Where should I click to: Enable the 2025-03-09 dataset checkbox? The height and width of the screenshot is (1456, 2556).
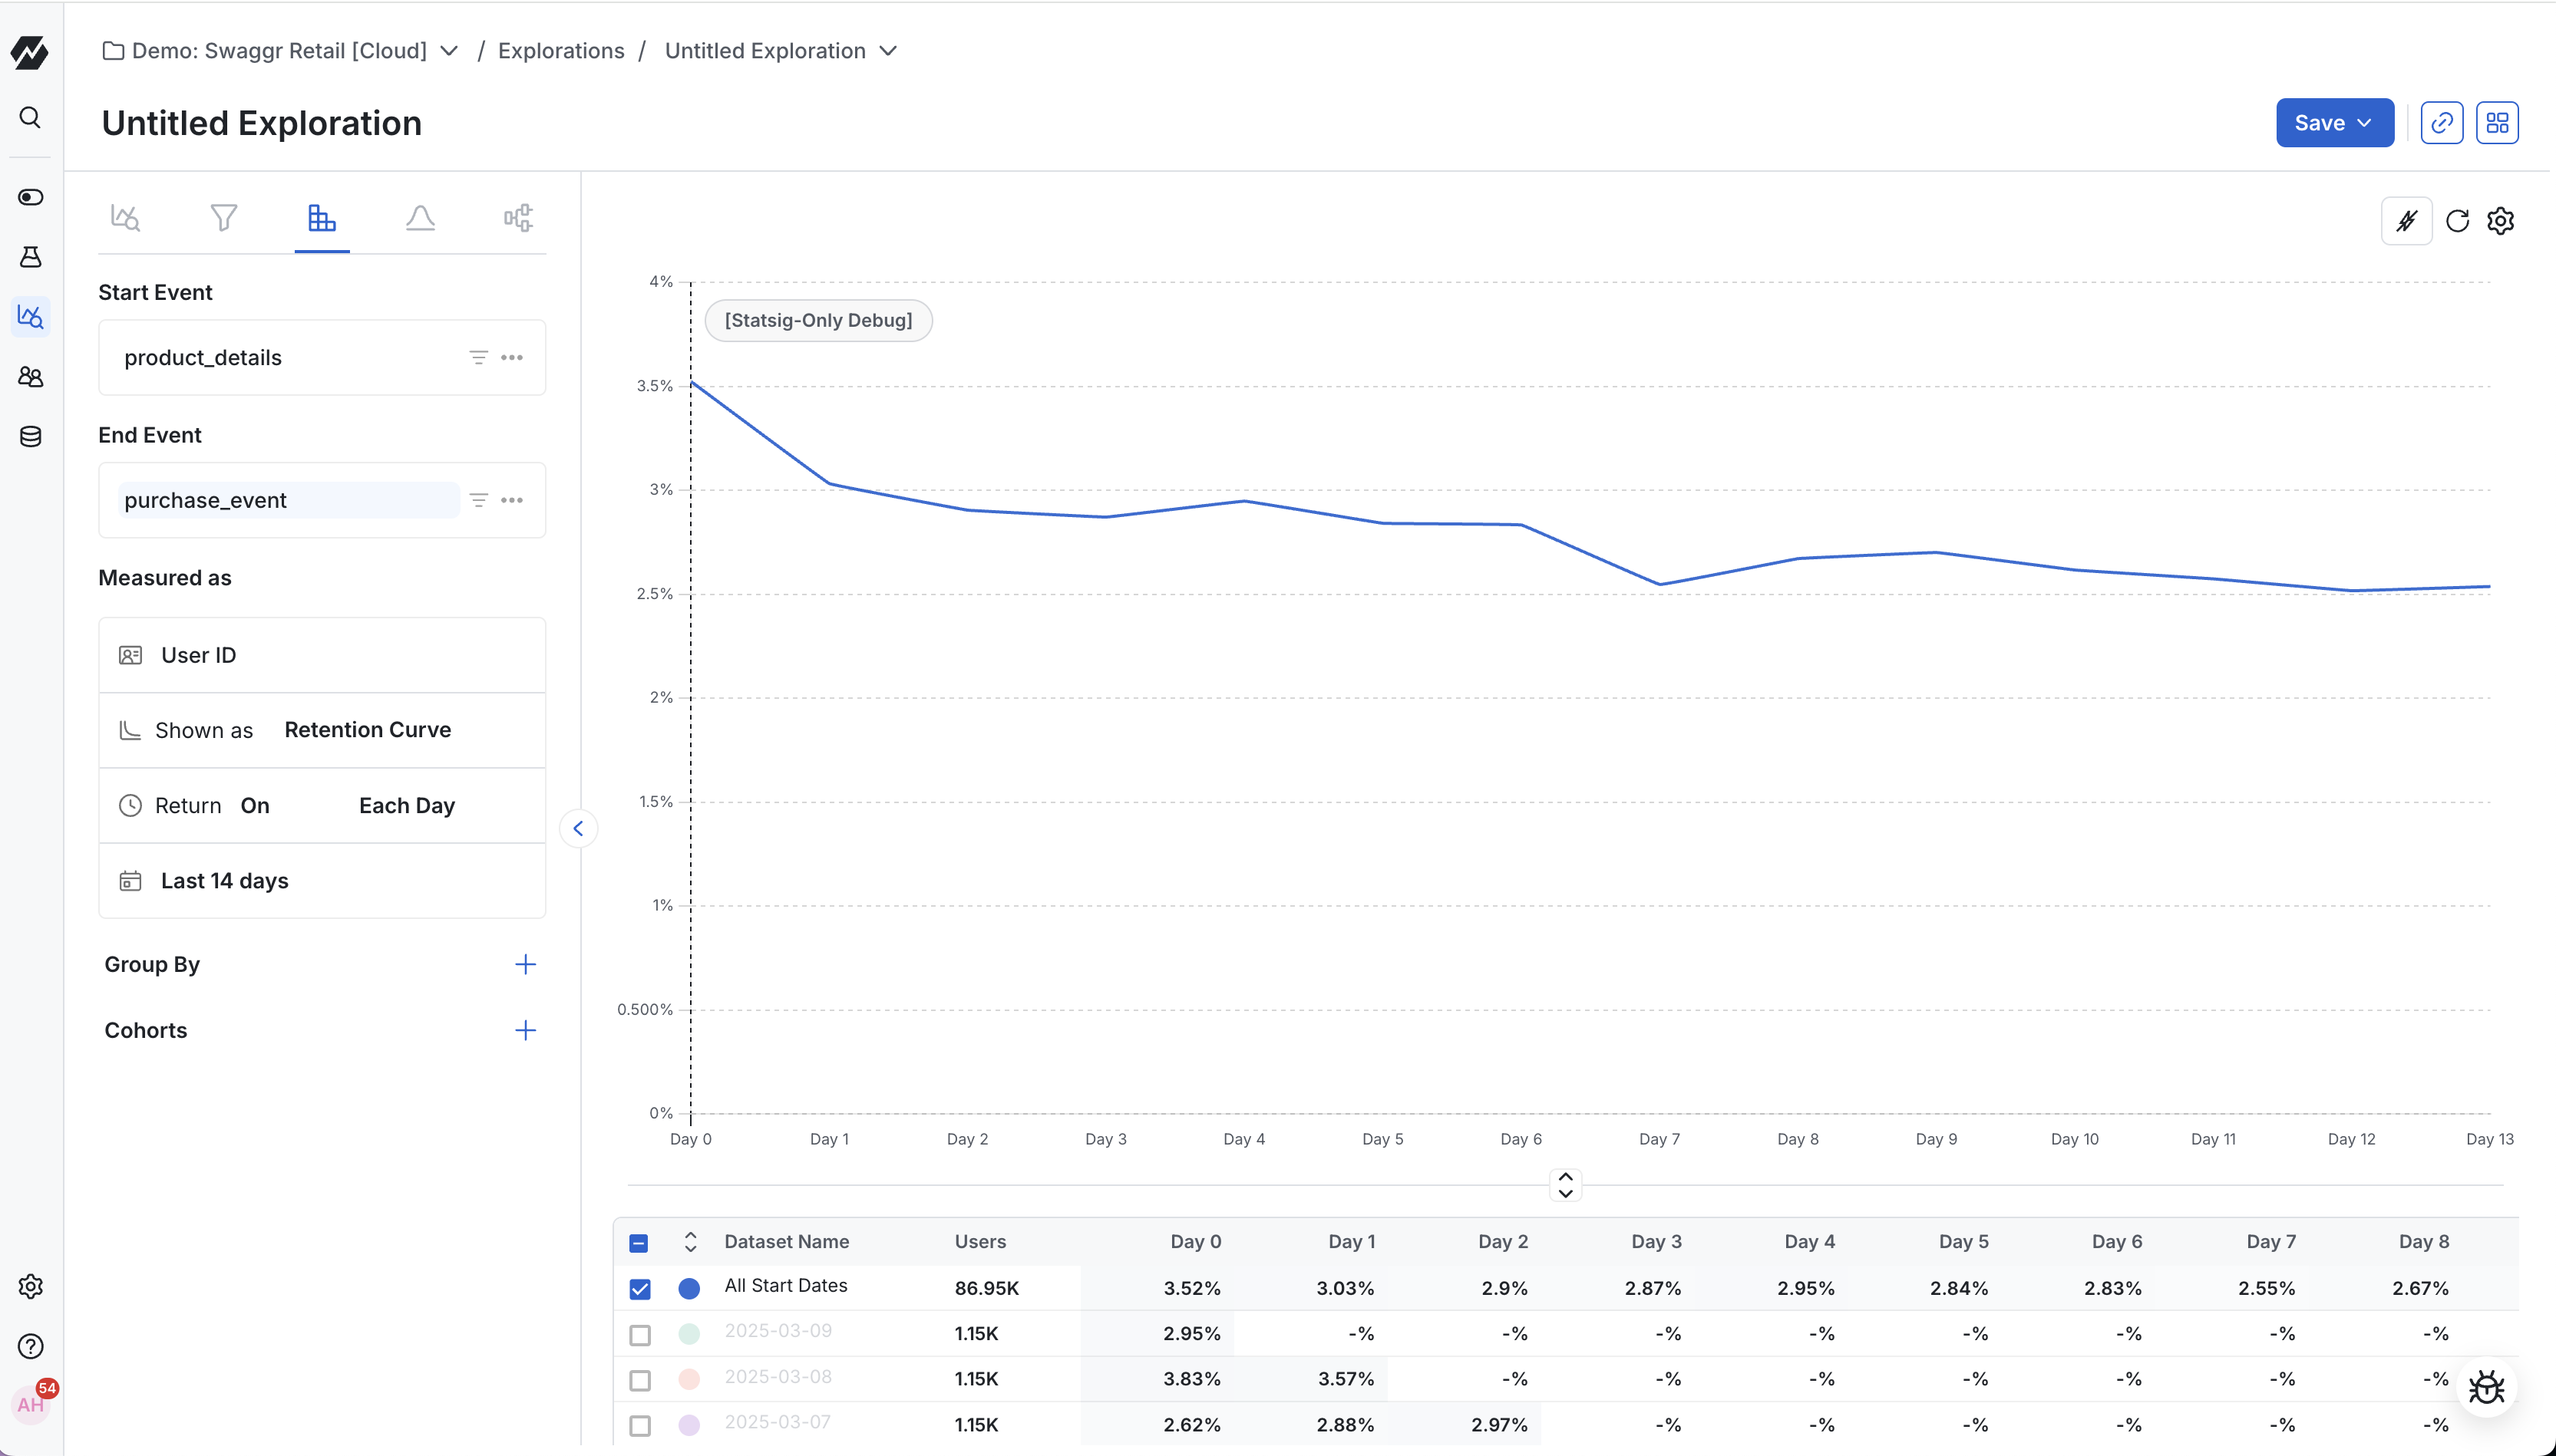pyautogui.click(x=639, y=1334)
